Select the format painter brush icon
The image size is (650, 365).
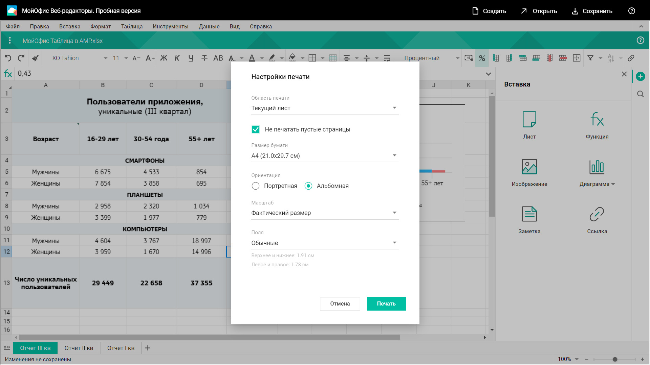(x=35, y=58)
